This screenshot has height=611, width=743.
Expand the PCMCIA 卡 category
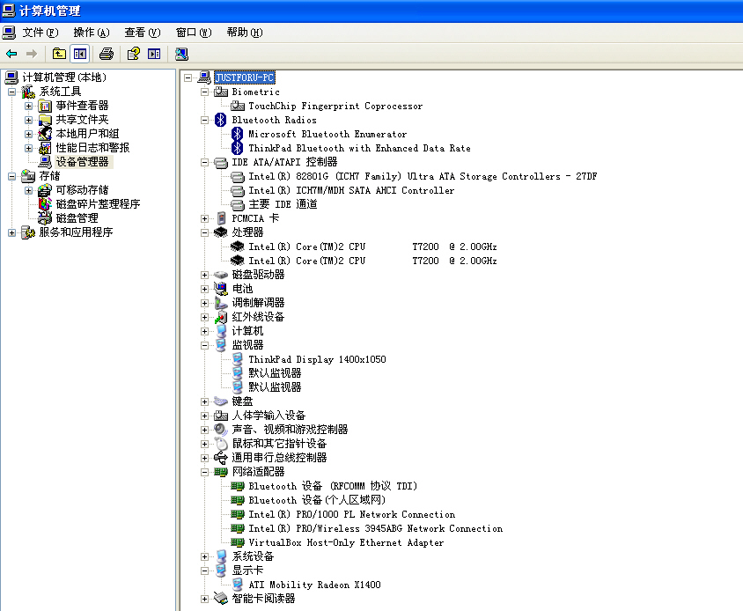pos(205,218)
